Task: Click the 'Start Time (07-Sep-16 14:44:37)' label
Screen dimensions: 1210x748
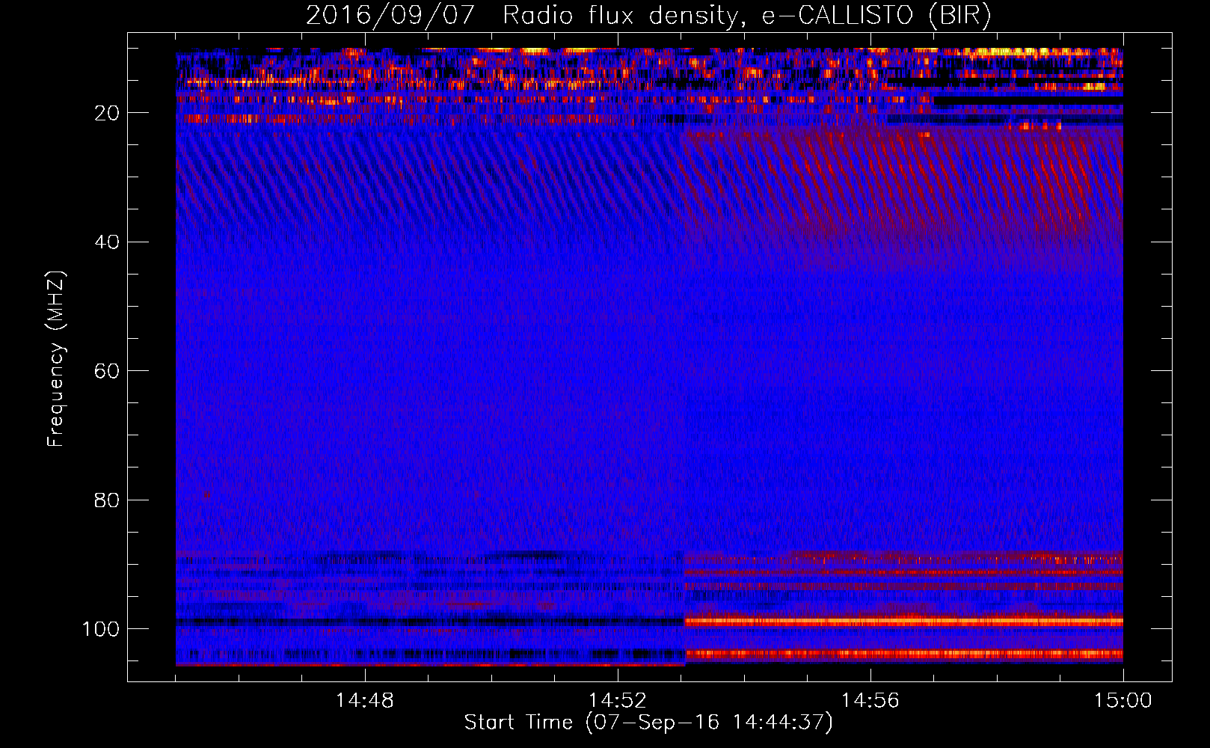Action: coord(648,723)
